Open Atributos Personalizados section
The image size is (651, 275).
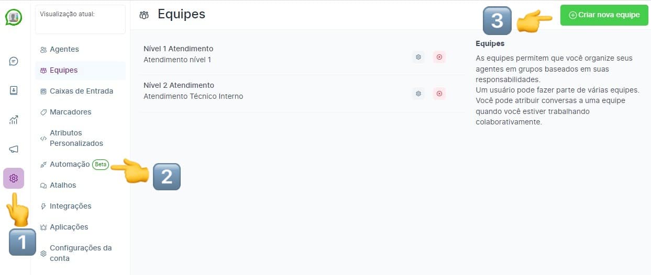pos(76,138)
